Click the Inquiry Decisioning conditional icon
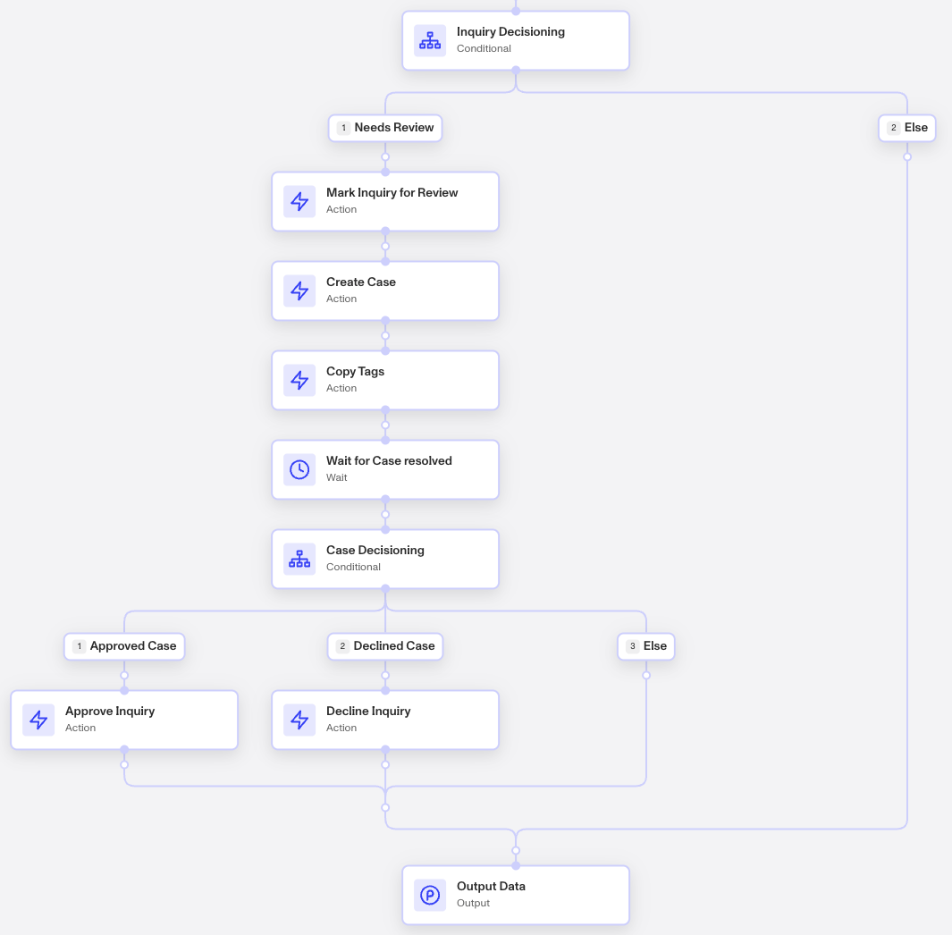 [430, 41]
